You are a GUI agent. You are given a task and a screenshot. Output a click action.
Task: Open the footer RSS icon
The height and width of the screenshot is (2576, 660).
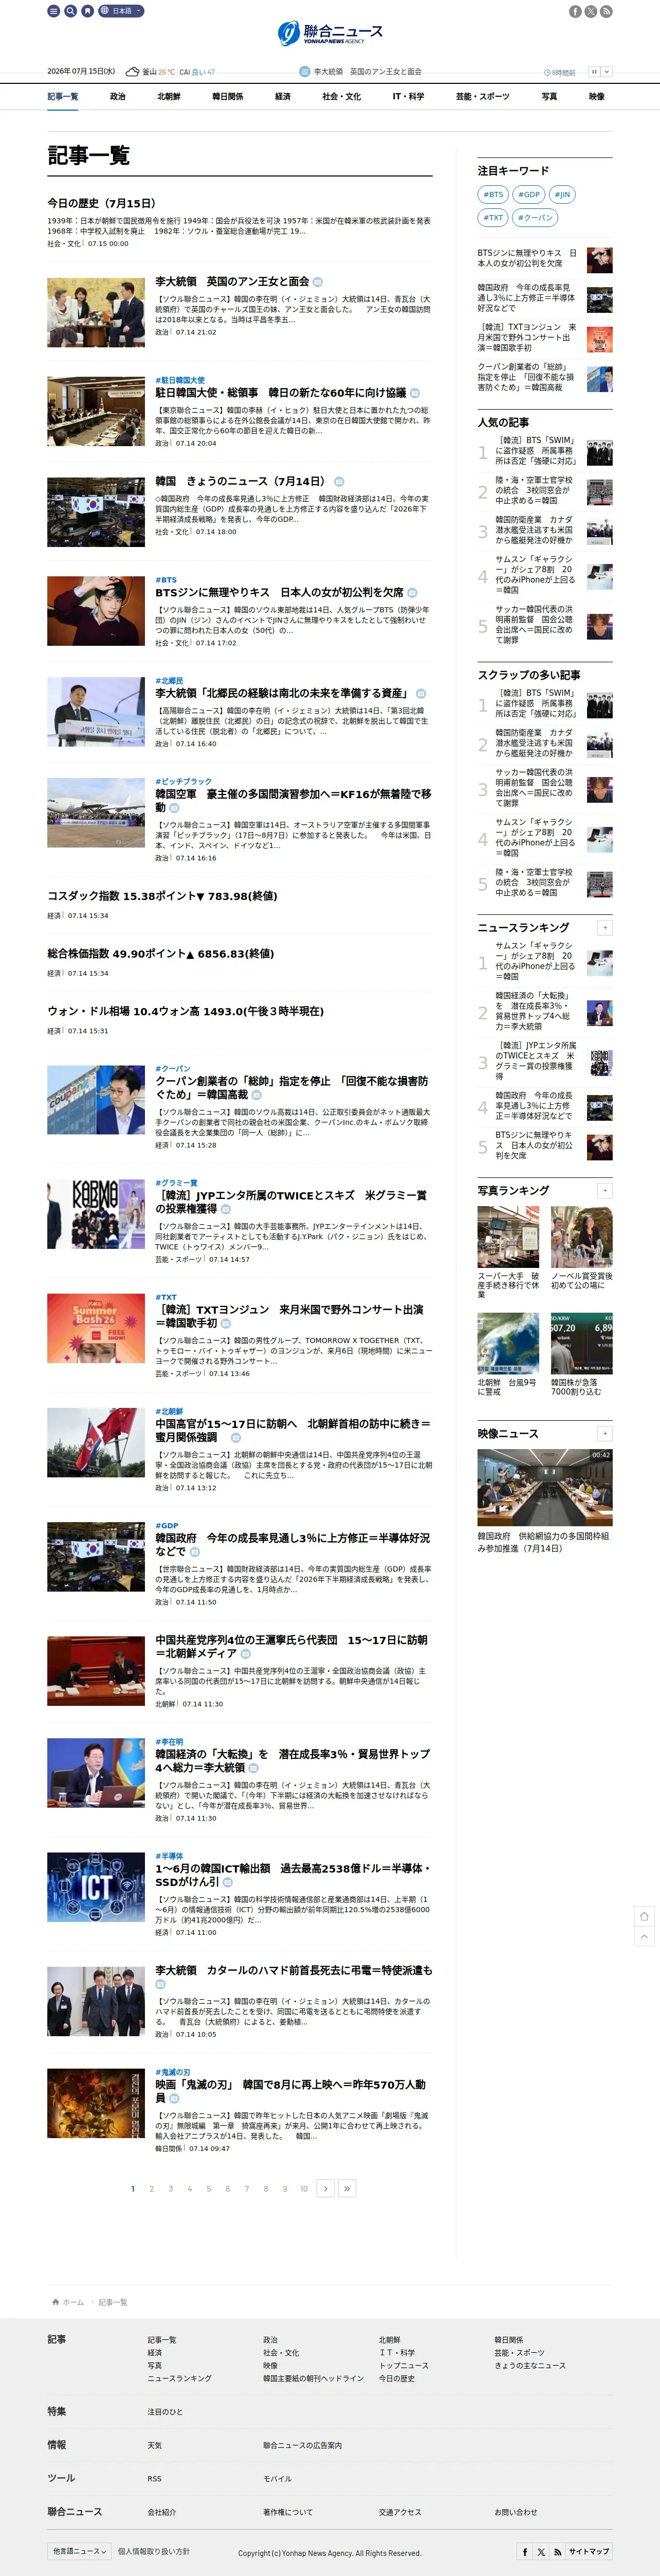coord(557,2552)
